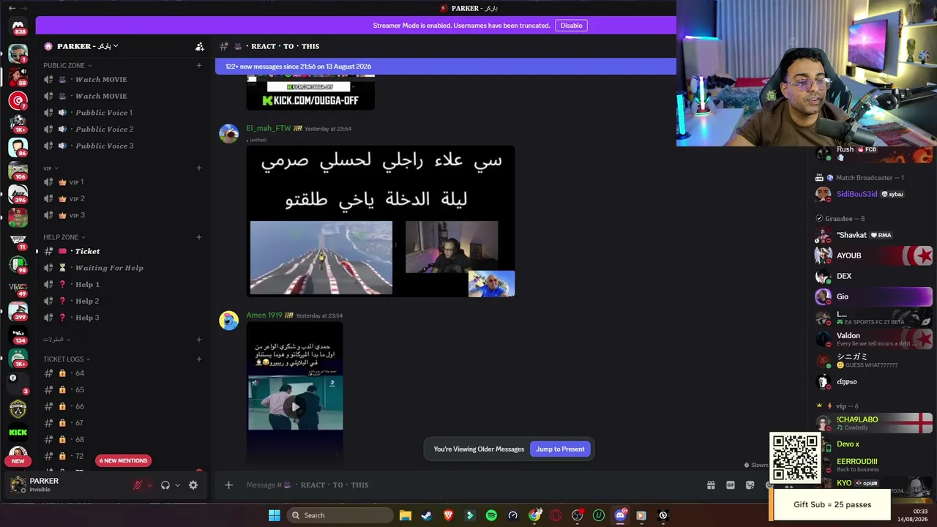
Task: Click the taskbar Search box
Action: [x=340, y=515]
